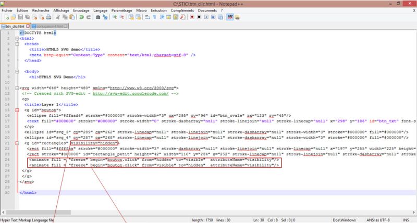Toggle indent guide toolbar icon
This screenshot has height=223, width=417.
(162, 17)
